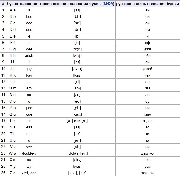Select the 'aitch' letter name cell

29,55
